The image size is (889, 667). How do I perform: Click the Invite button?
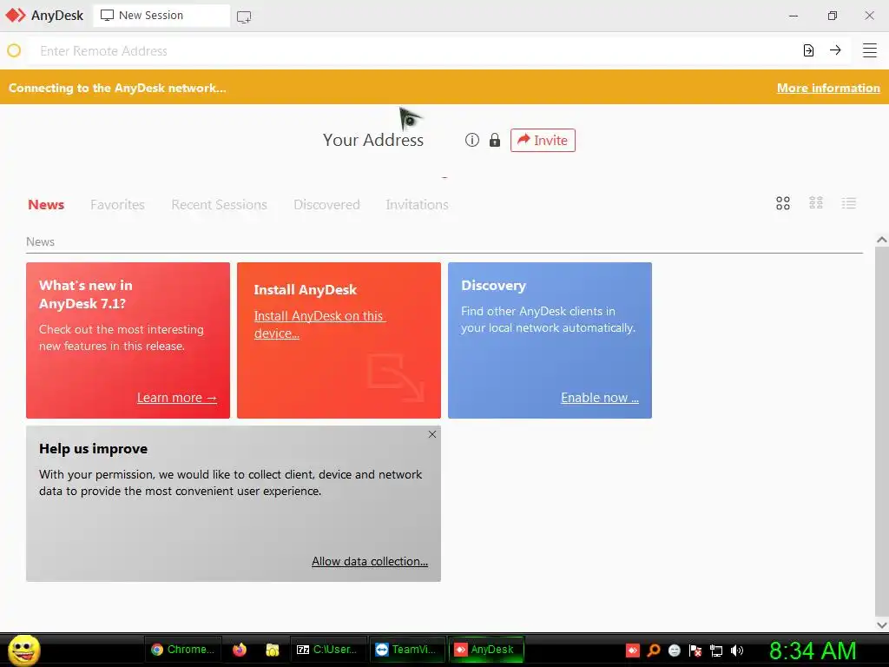[x=543, y=140]
